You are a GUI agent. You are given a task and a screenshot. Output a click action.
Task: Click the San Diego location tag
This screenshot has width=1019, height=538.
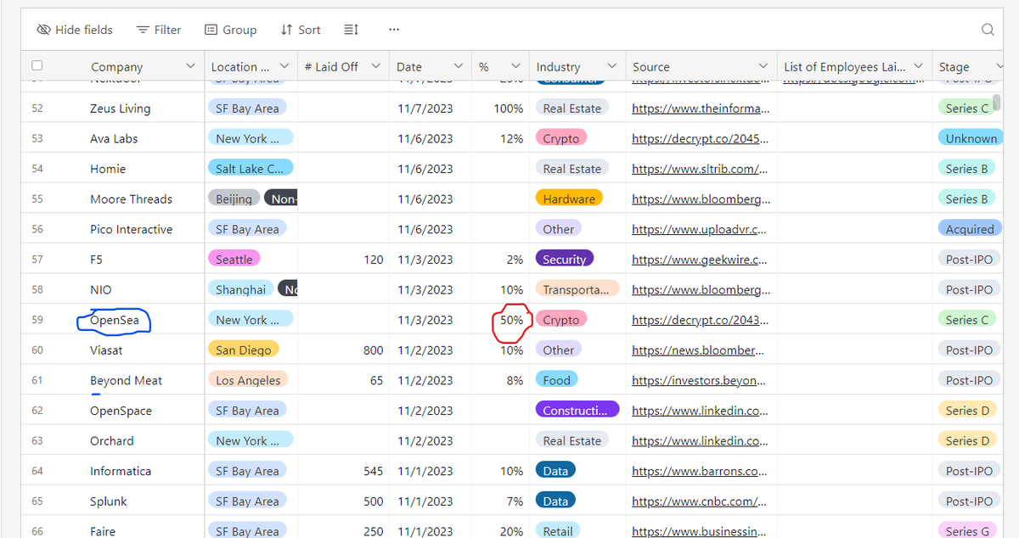tap(243, 350)
